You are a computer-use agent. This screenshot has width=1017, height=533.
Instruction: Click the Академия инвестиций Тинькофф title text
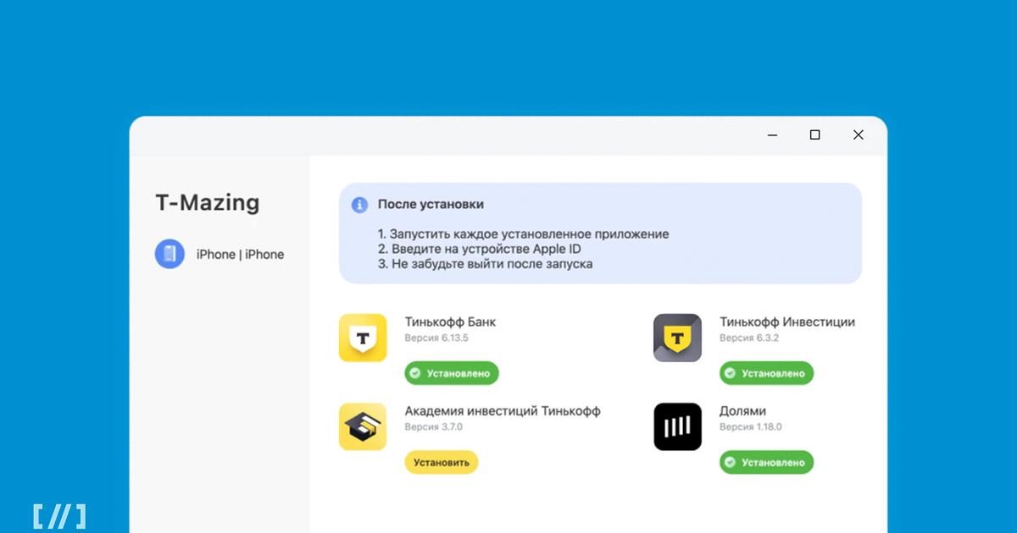503,411
